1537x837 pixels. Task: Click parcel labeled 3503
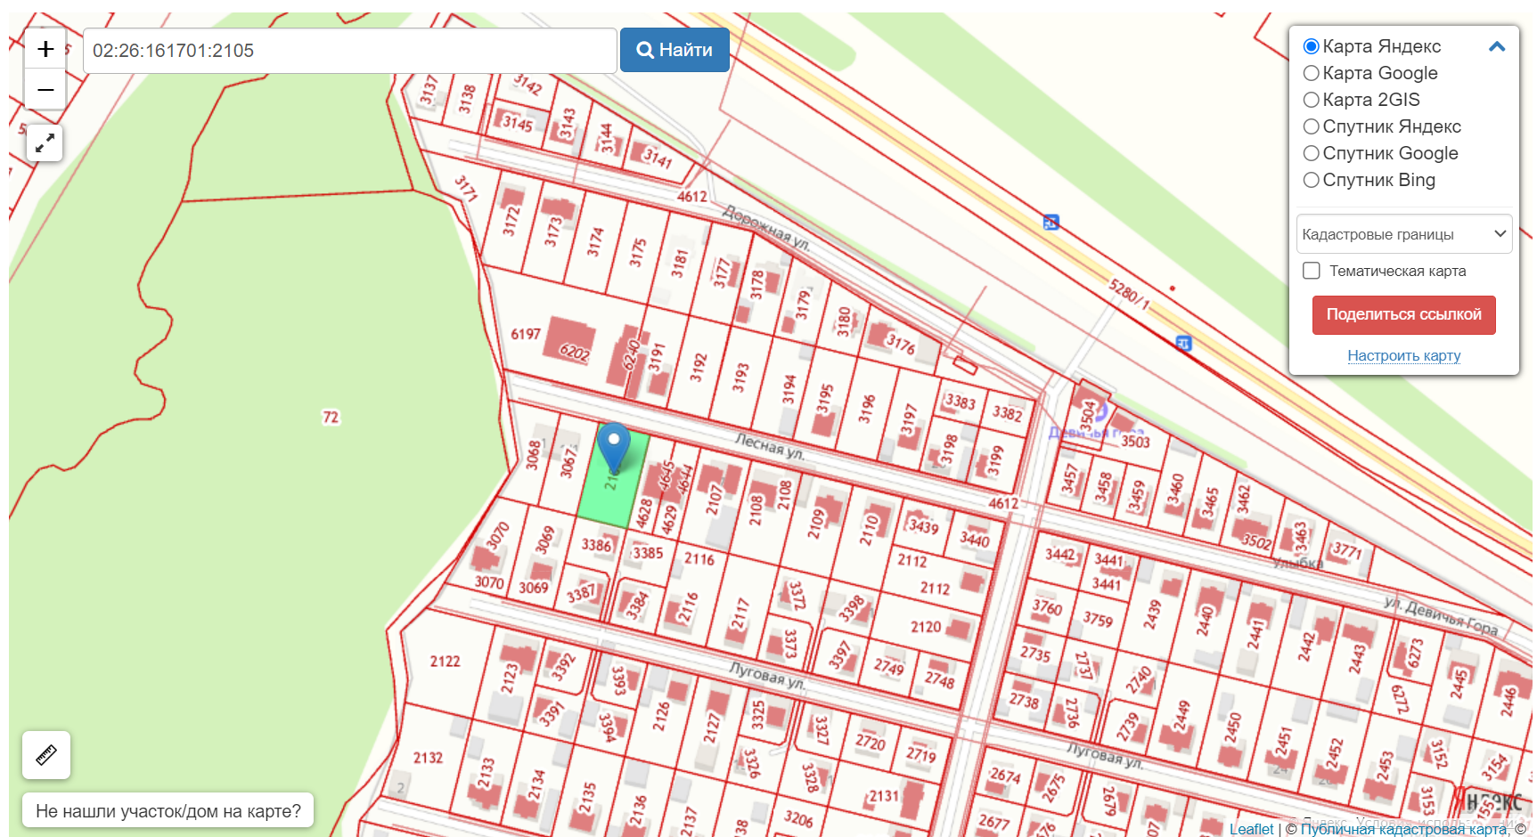pyautogui.click(x=1135, y=442)
